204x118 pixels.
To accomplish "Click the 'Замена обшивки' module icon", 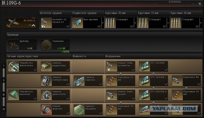I will 79,110.
